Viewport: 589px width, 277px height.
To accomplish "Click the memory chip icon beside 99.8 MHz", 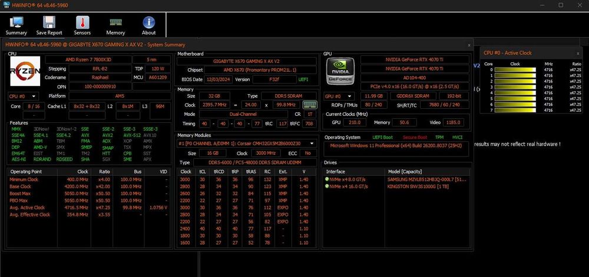I will pyautogui.click(x=310, y=105).
